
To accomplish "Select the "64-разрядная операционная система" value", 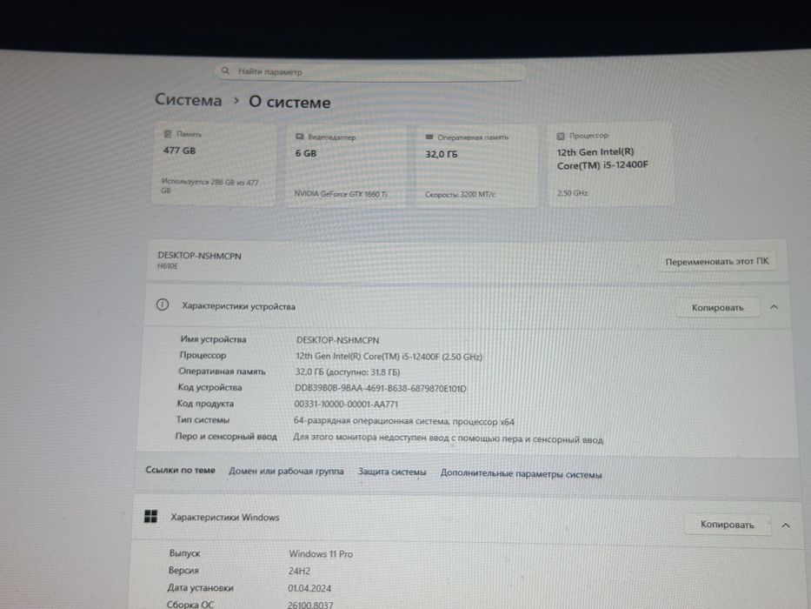I will click(x=403, y=422).
